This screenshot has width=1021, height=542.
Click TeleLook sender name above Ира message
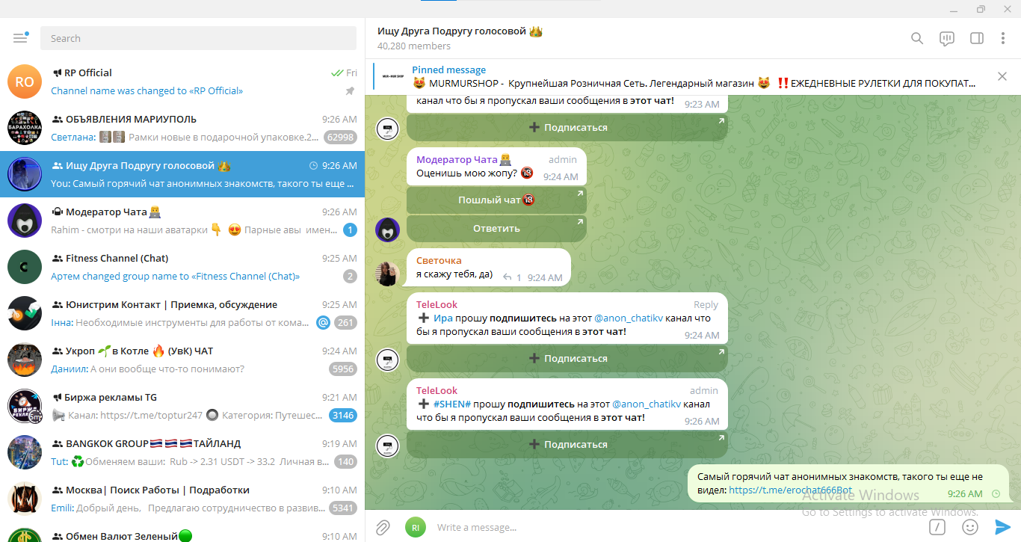point(437,304)
